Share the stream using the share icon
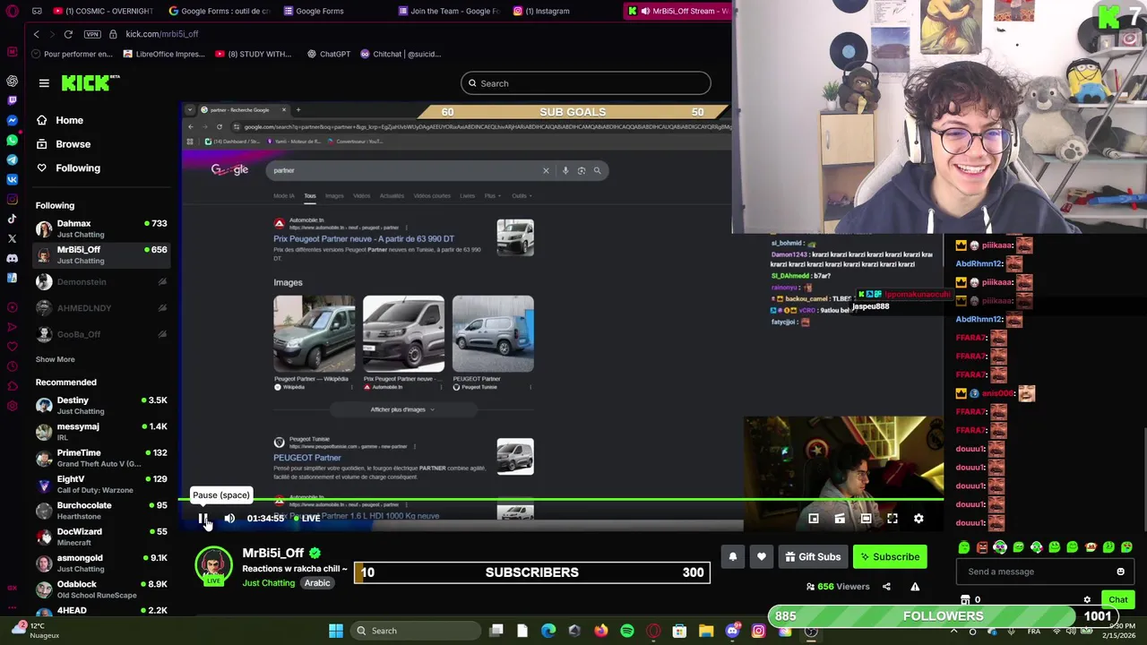 886,587
